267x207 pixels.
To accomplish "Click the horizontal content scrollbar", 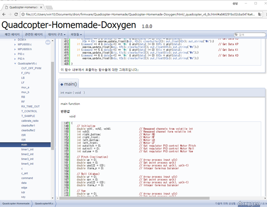I will pos(134,198).
